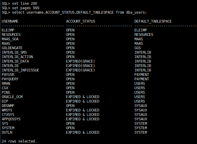This screenshot has width=197, height=144.
Task: Click OPEN status in the ELEIMP row
Action: click(x=70, y=30)
